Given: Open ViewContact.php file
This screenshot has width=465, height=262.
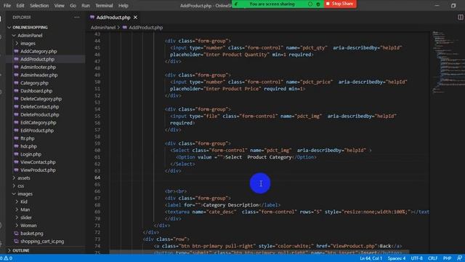Looking at the screenshot, I should coord(38,162).
